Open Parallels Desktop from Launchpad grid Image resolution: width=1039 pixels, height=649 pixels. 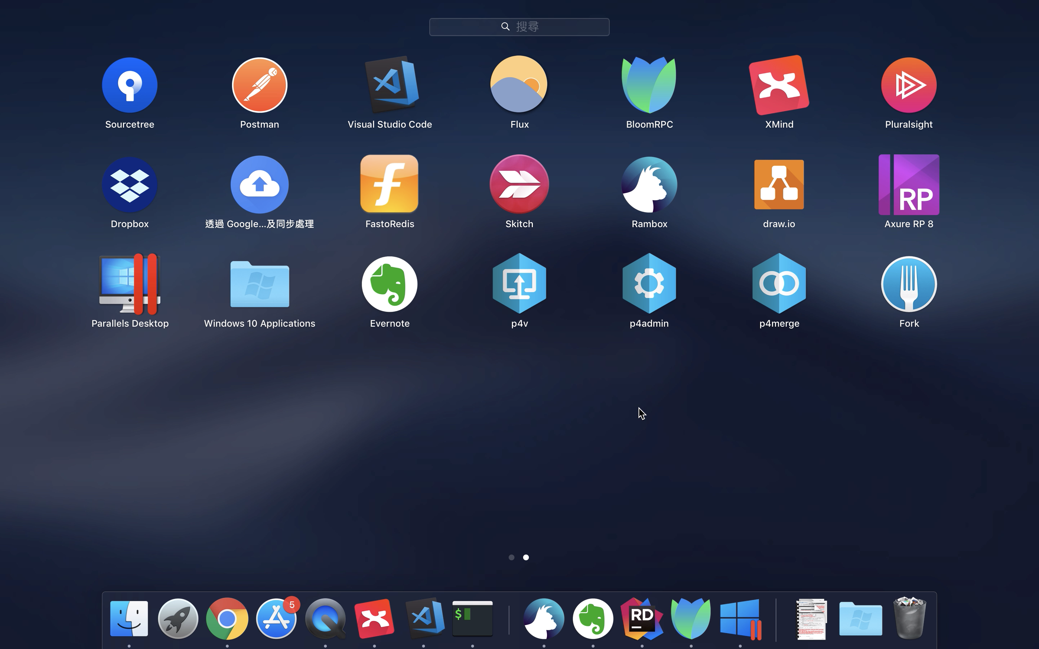(x=130, y=284)
